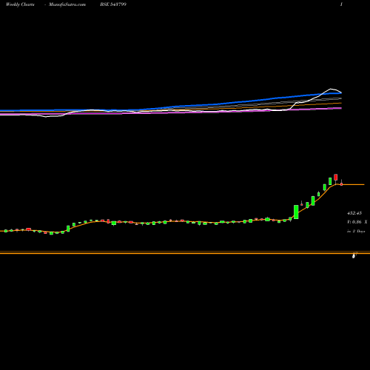Click the 'in 2 Days' text
Viewport: 370px width, 370px height.
[356, 231]
